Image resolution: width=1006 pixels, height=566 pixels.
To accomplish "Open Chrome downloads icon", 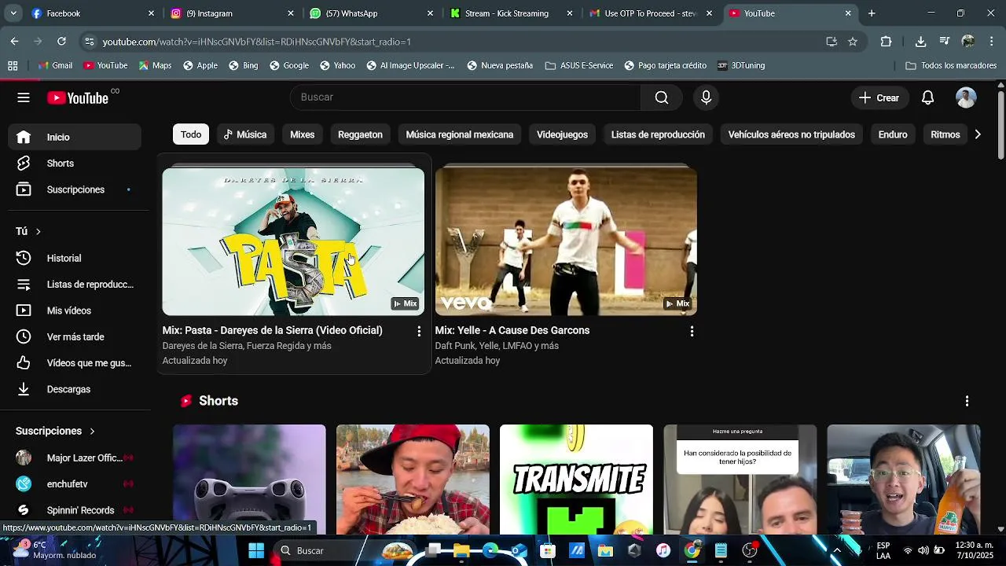I will click(920, 42).
